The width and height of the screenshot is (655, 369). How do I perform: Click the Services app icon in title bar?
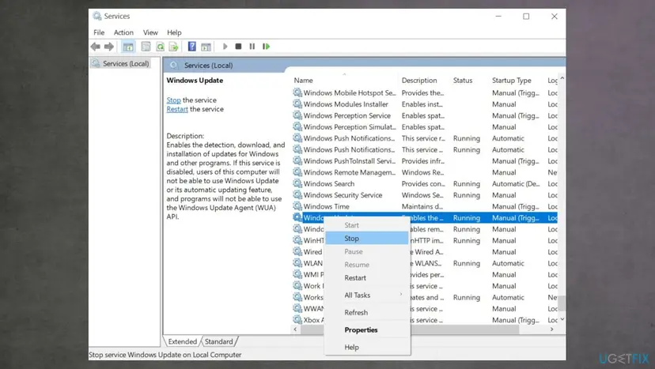[97, 16]
